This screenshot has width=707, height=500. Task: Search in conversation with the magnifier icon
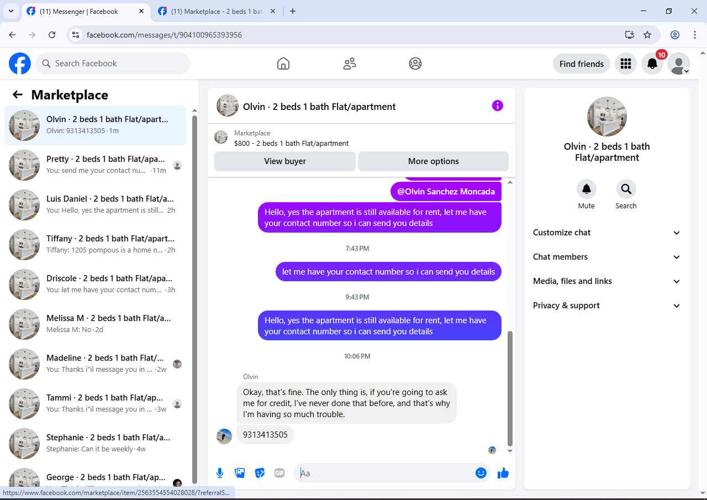coord(626,189)
